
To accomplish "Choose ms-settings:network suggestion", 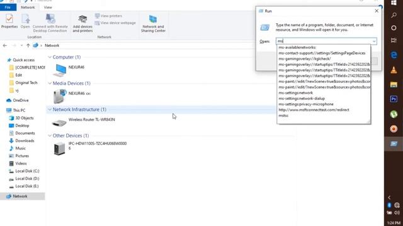I will point(324,93).
